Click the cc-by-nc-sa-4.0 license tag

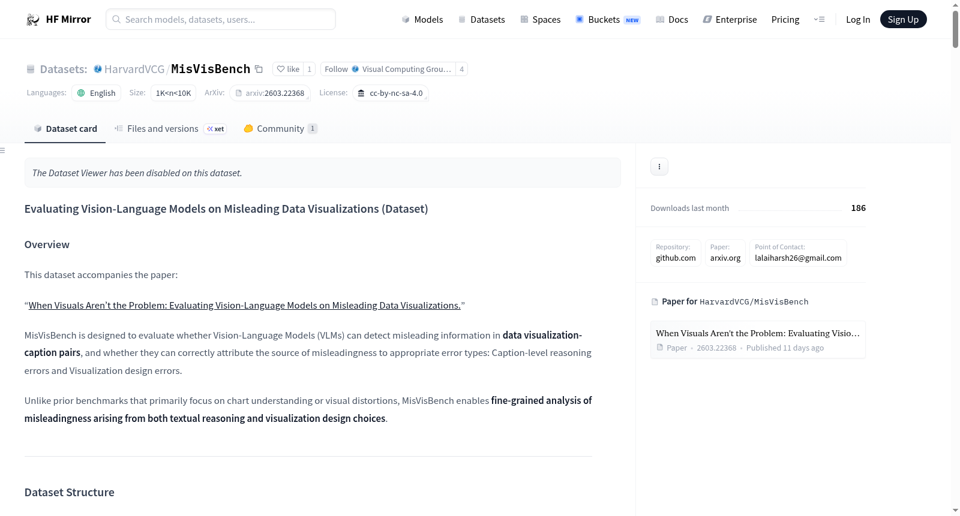[391, 93]
